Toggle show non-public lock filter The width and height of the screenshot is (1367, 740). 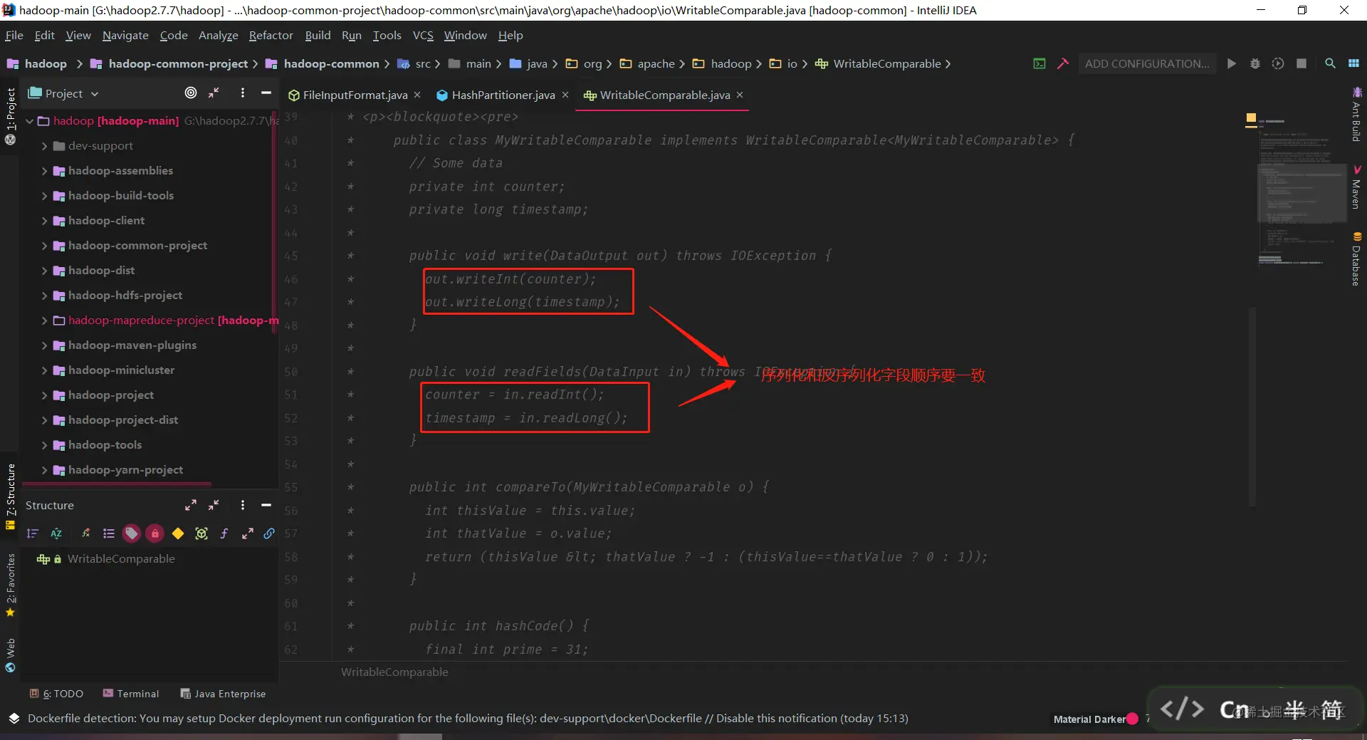[x=154, y=533]
